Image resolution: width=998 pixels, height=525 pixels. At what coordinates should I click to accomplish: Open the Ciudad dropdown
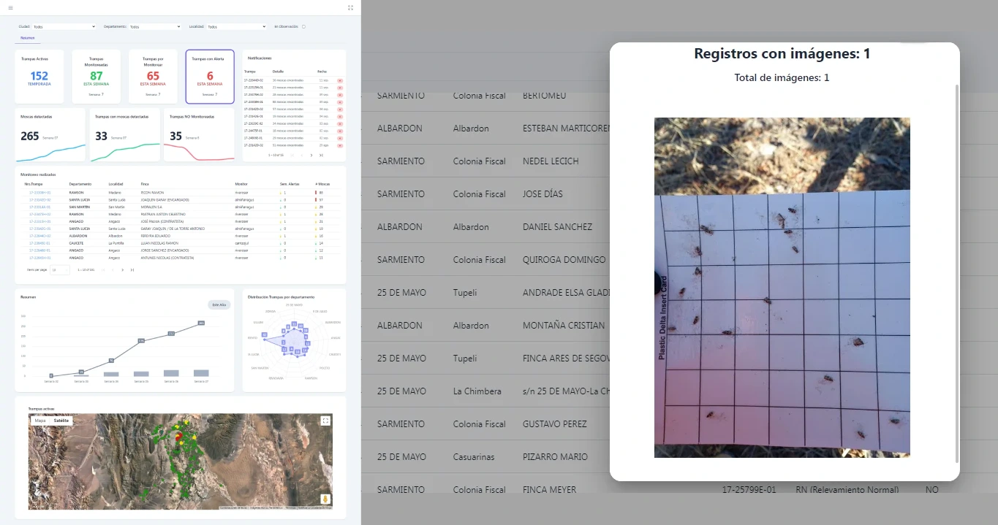pyautogui.click(x=64, y=27)
